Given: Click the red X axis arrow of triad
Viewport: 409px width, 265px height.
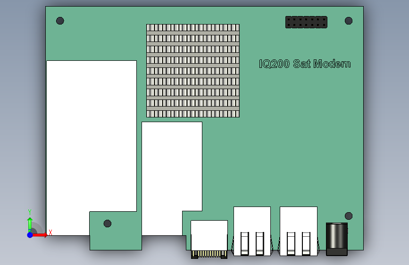Looking at the screenshot, I should click(40, 235).
